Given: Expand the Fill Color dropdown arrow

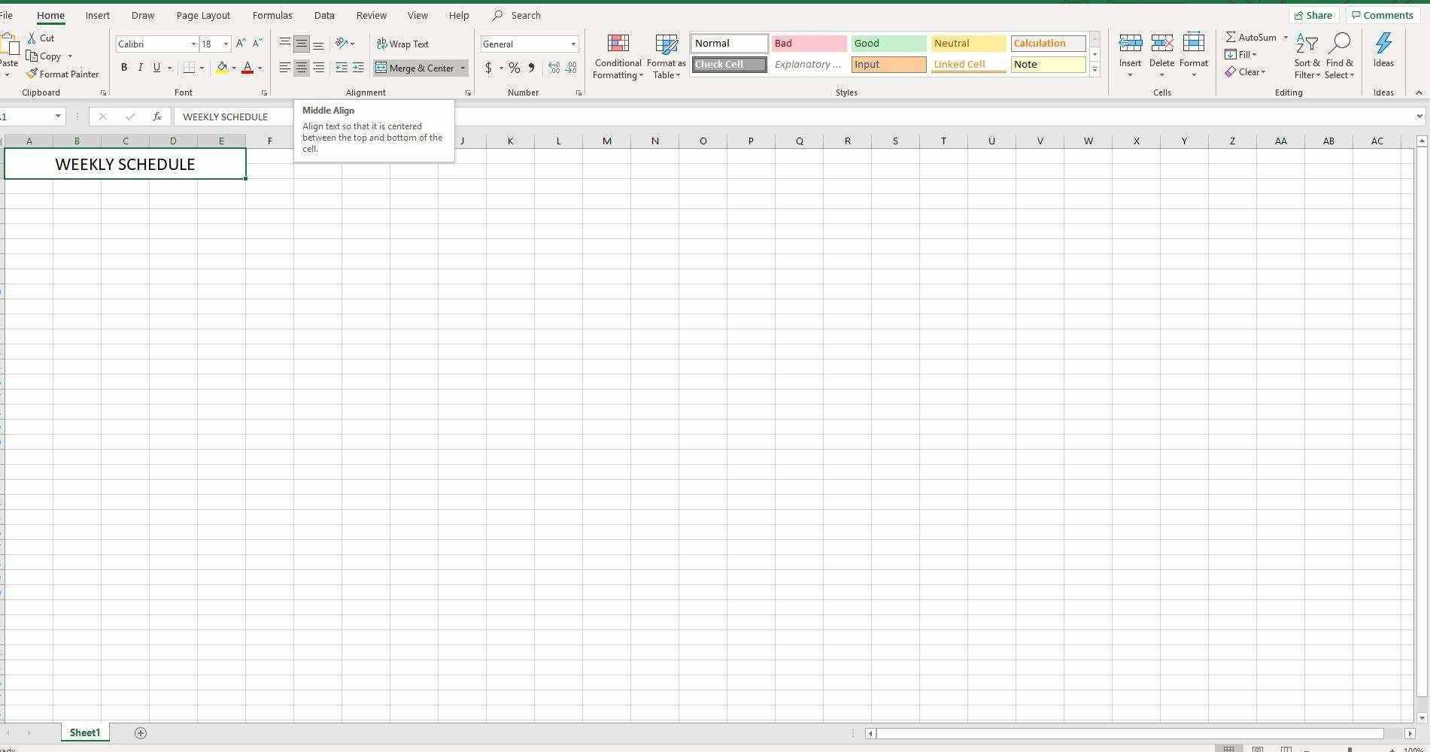Looking at the screenshot, I should [234, 68].
